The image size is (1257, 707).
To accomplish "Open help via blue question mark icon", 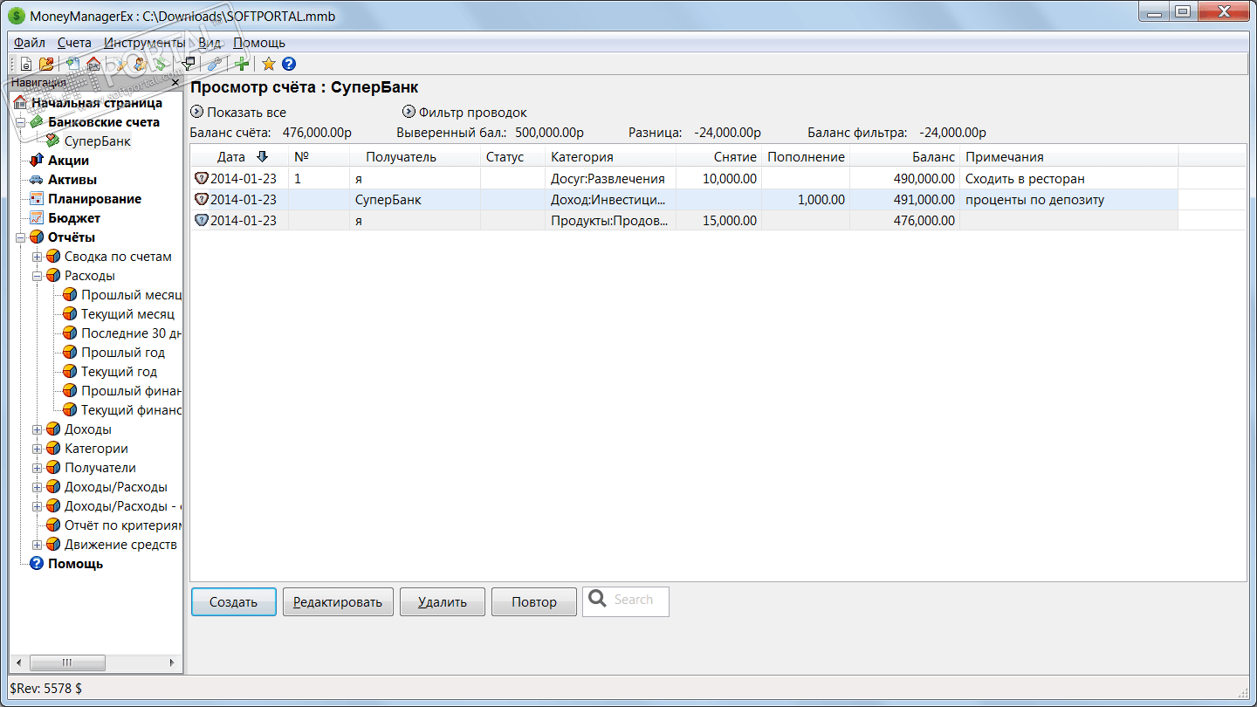I will pyautogui.click(x=289, y=64).
